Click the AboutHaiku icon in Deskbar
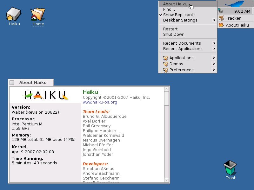The image size is (254, 190). click(x=221, y=25)
